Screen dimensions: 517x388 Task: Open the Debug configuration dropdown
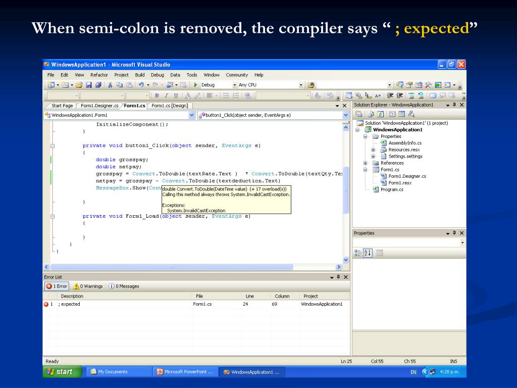[235, 85]
